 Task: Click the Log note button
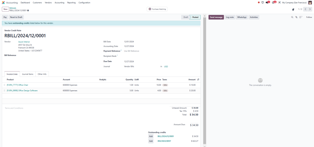coord(230,17)
